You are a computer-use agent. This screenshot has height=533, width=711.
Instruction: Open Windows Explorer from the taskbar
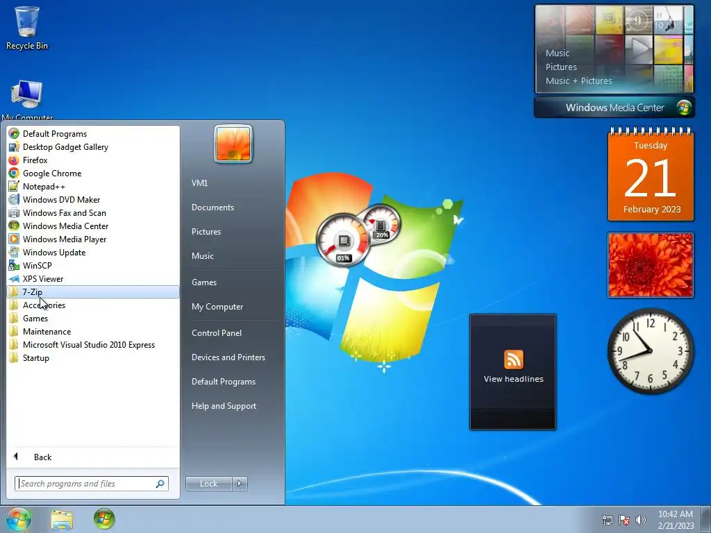coord(62,520)
